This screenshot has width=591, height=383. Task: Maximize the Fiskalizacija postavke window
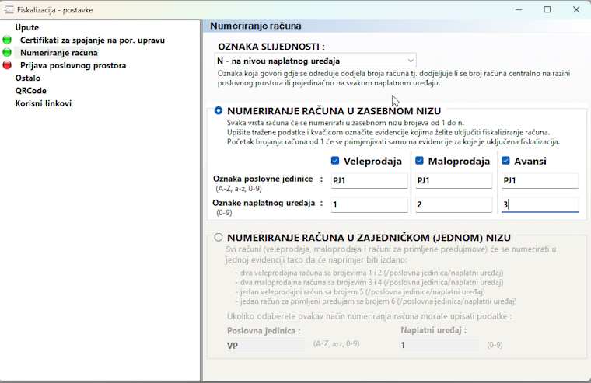[x=547, y=10]
